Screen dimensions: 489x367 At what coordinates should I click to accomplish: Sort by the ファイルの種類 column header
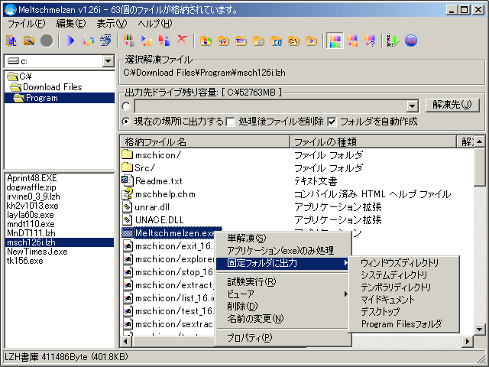click(373, 142)
